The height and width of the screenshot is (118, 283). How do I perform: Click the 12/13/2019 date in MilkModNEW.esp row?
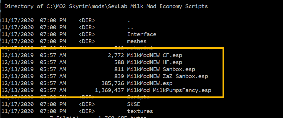pos(18,83)
